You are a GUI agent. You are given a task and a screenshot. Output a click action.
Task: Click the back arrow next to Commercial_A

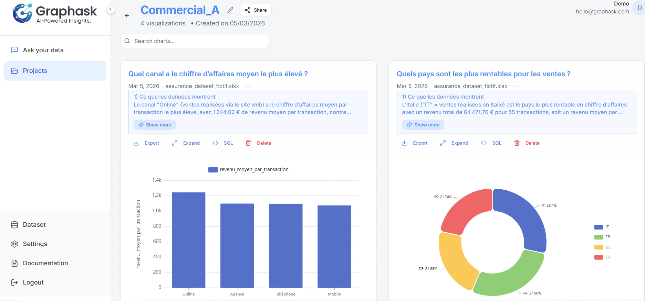(127, 15)
